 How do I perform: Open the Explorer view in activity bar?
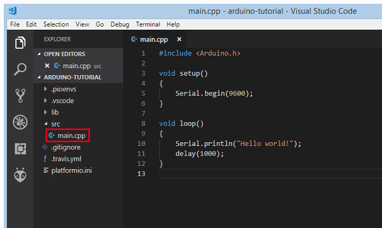click(x=20, y=43)
